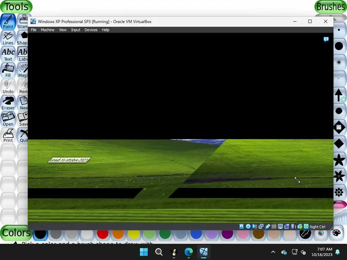Screen dimensions: 347x260
Task: Open the rainbow color spectrum picker
Action: (321, 233)
